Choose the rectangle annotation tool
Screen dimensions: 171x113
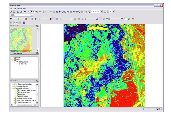65,11
